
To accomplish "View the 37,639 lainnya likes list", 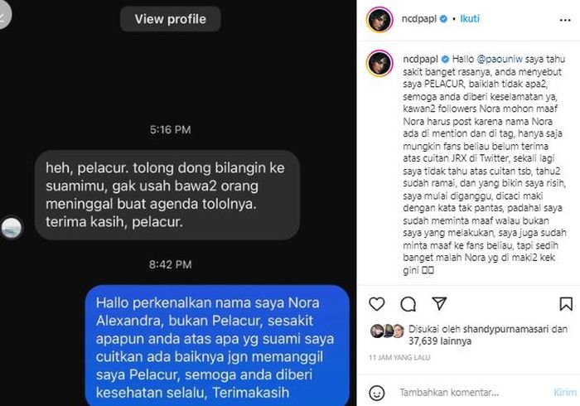I will [440, 341].
